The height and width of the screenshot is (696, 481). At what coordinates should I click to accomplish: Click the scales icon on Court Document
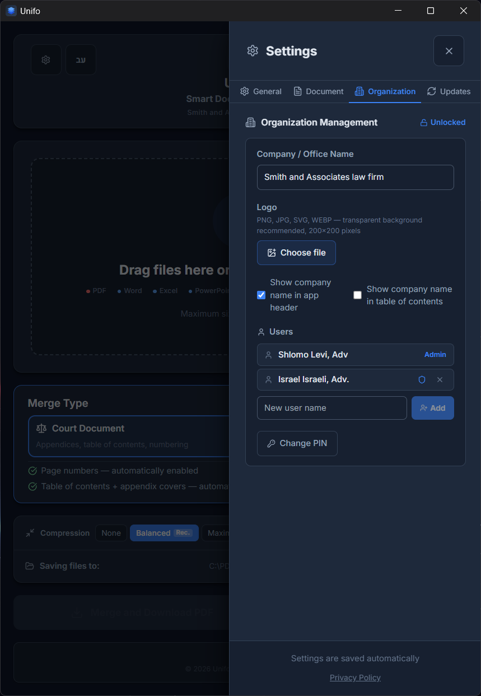click(41, 428)
